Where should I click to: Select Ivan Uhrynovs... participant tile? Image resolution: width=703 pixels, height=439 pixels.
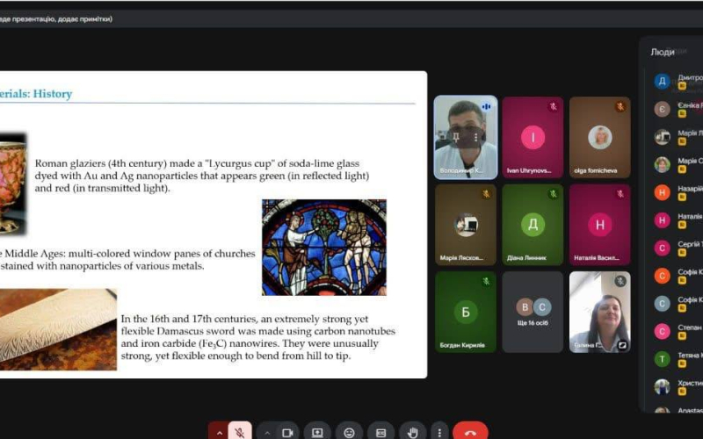point(533,137)
